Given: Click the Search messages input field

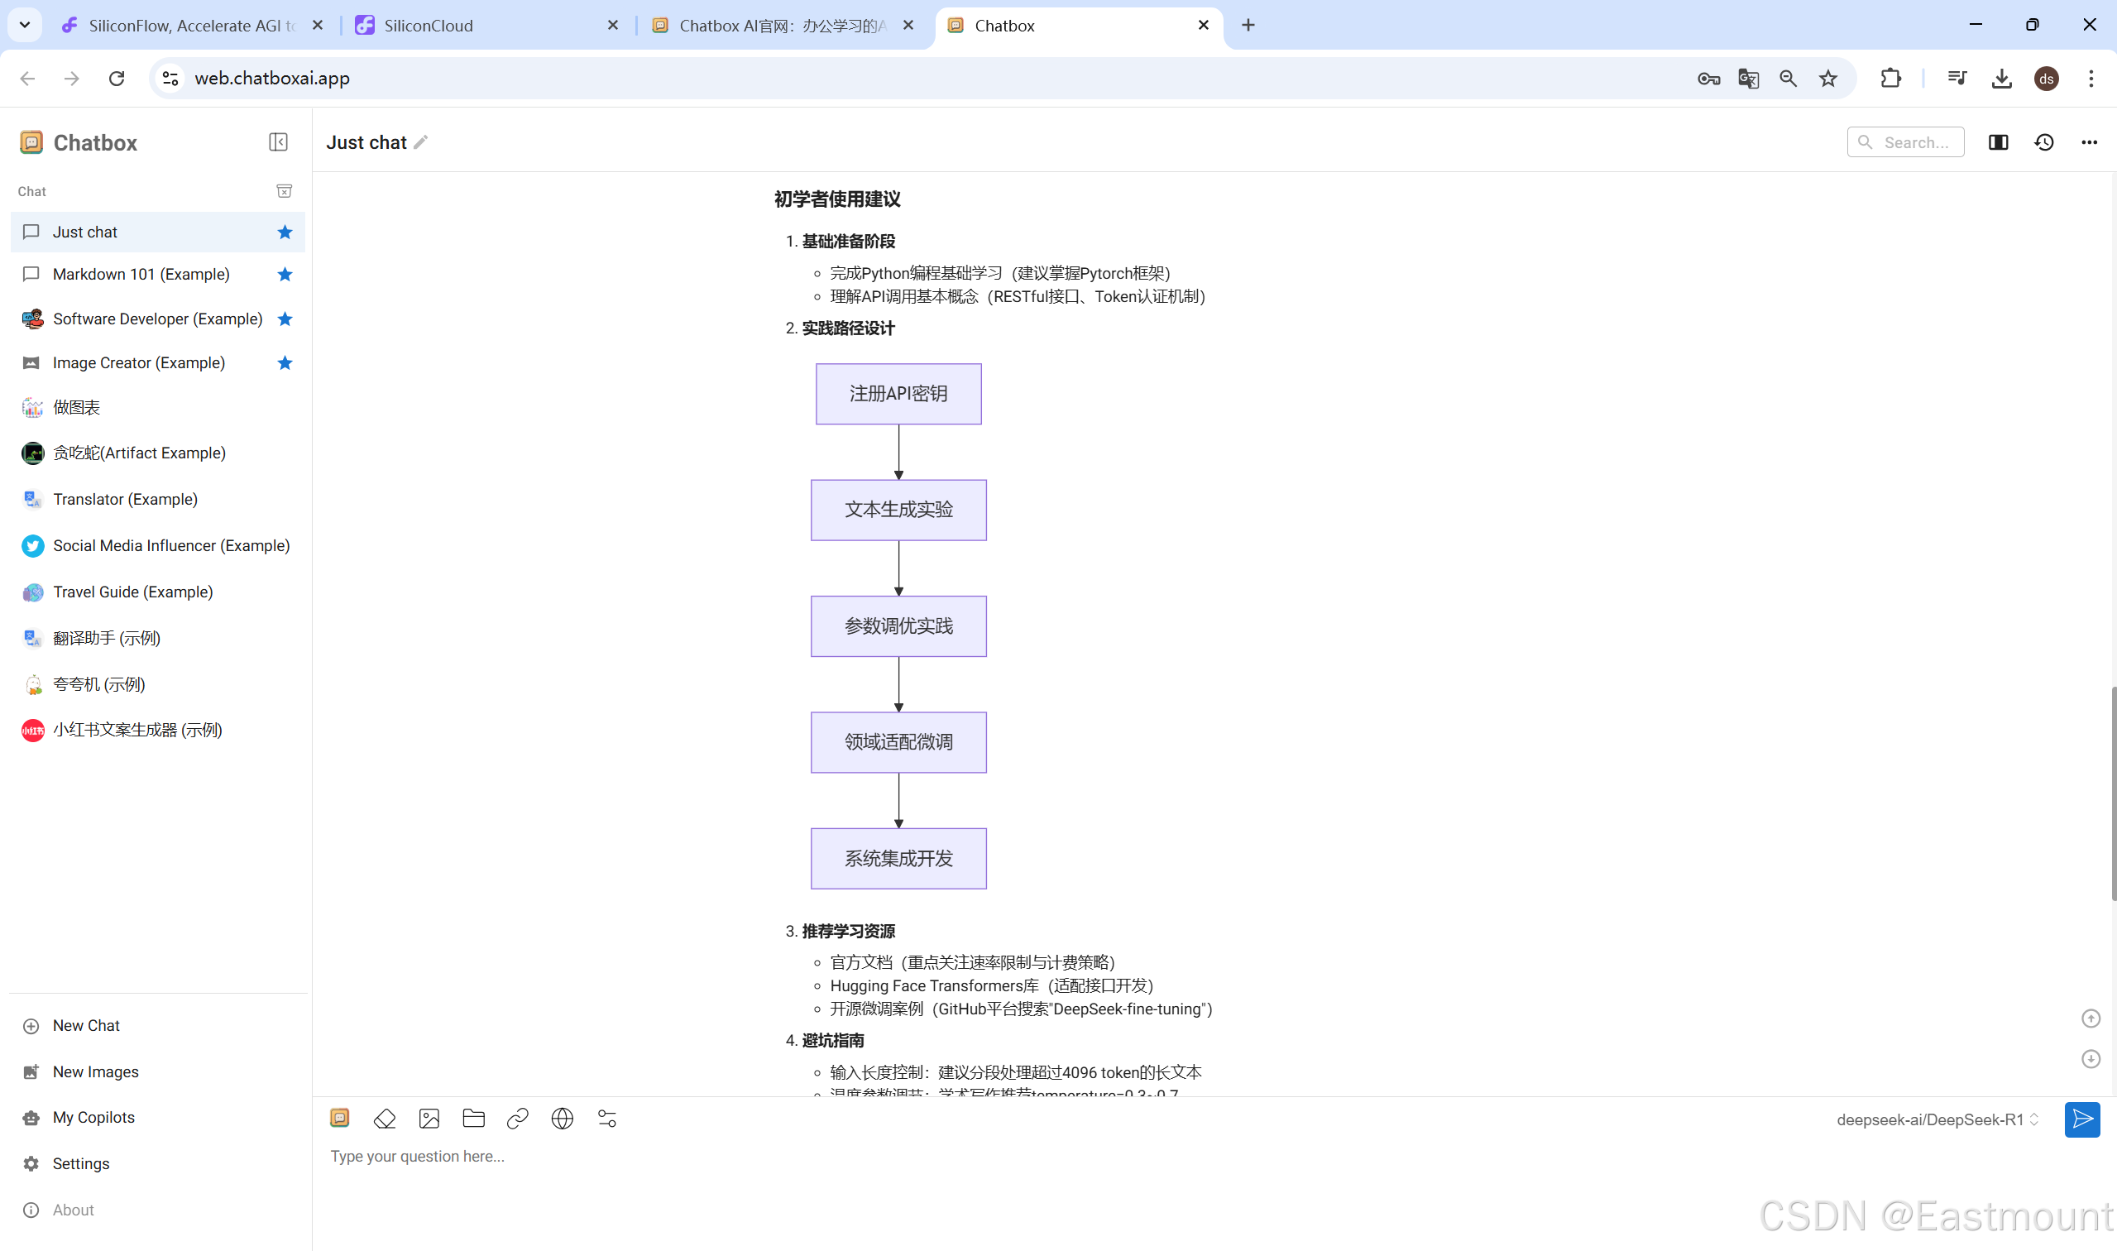Looking at the screenshot, I should click(1915, 142).
